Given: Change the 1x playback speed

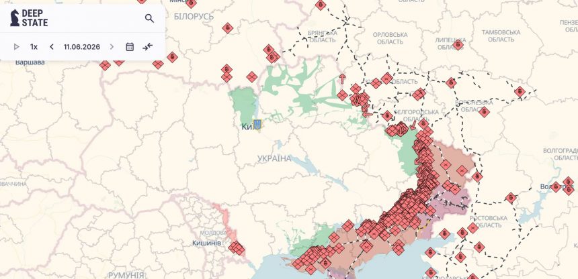Looking at the screenshot, I should 34,47.
